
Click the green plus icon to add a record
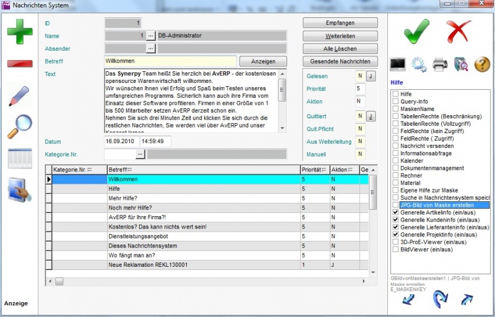click(x=20, y=32)
